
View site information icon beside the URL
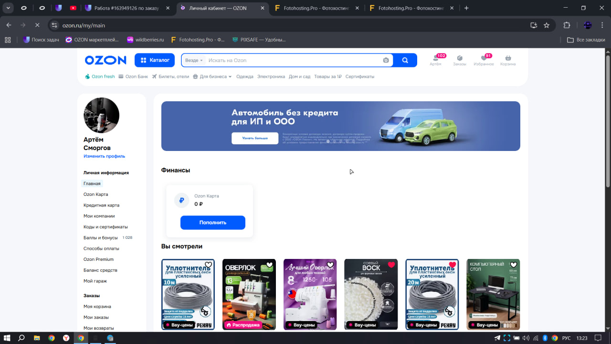[54, 25]
